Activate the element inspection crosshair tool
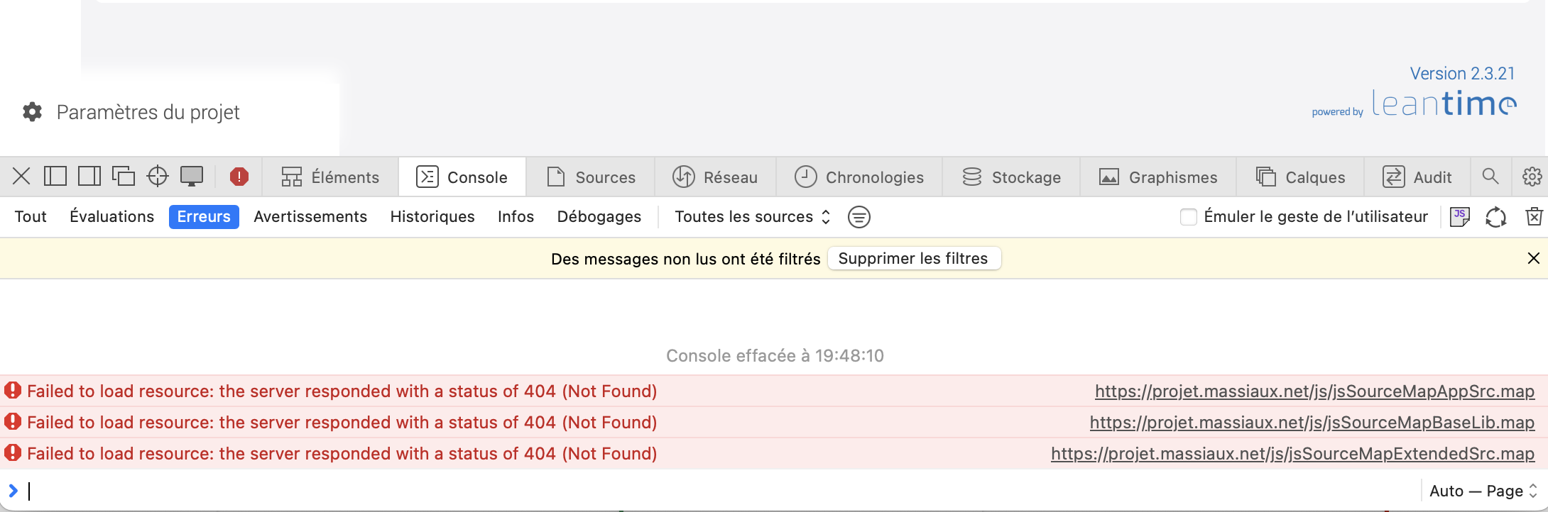This screenshot has height=512, width=1548. pos(158,176)
